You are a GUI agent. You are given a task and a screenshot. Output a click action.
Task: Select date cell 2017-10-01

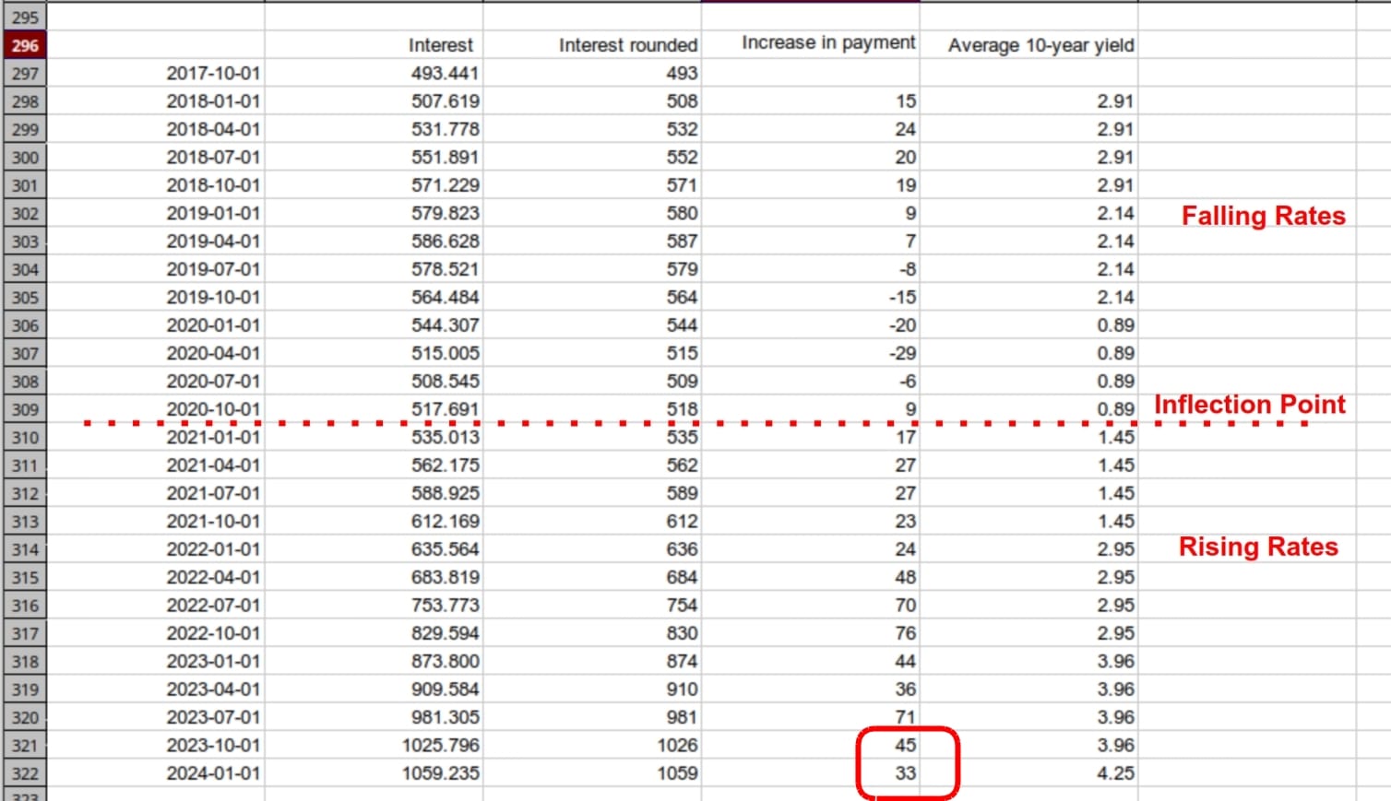click(156, 73)
